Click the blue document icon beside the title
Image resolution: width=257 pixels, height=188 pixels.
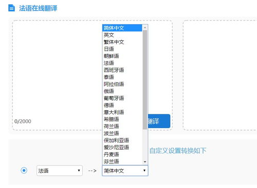coord(12,8)
